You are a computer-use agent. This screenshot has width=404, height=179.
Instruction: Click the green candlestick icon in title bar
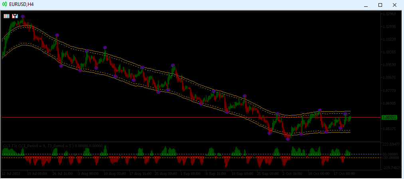pyautogui.click(x=5, y=4)
